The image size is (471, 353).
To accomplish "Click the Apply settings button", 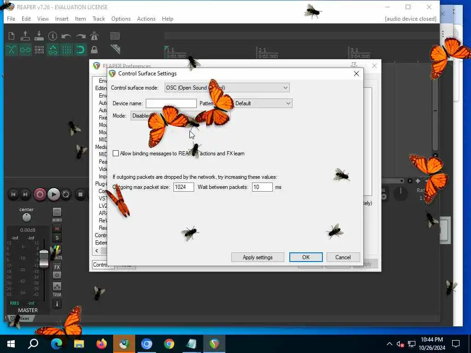I will (x=258, y=257).
